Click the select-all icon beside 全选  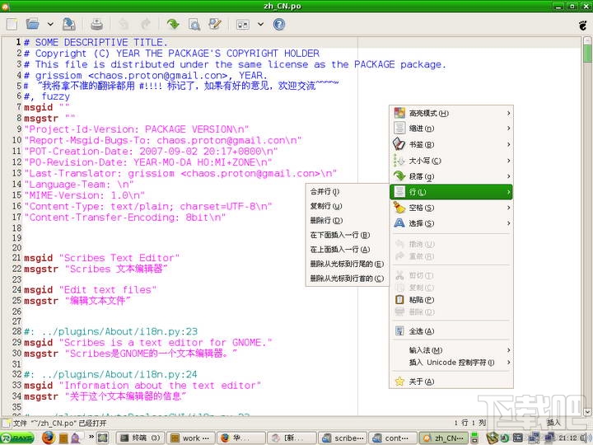coord(399,331)
